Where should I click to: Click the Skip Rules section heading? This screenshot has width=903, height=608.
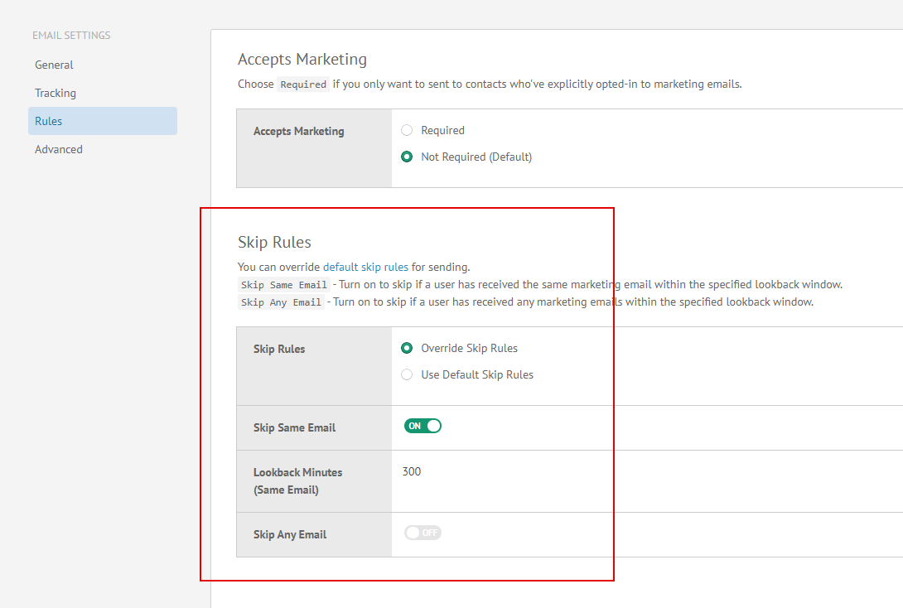[275, 243]
